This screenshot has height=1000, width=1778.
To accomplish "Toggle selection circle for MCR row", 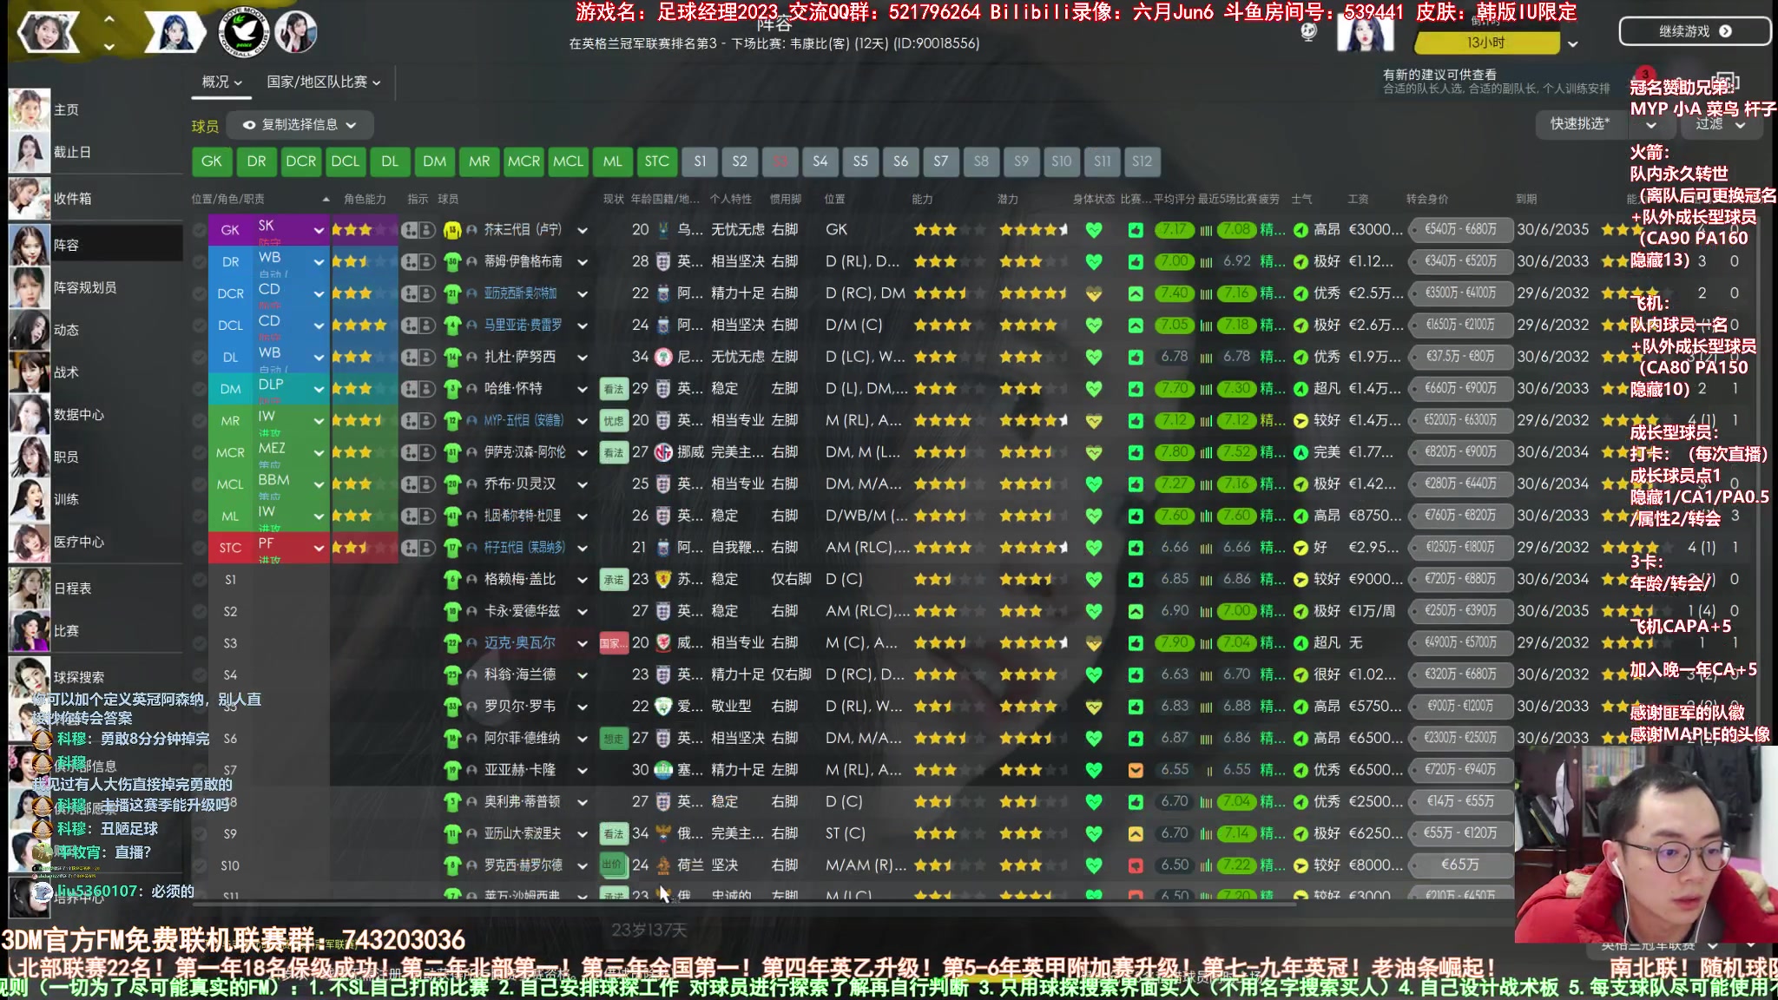I will pos(200,452).
